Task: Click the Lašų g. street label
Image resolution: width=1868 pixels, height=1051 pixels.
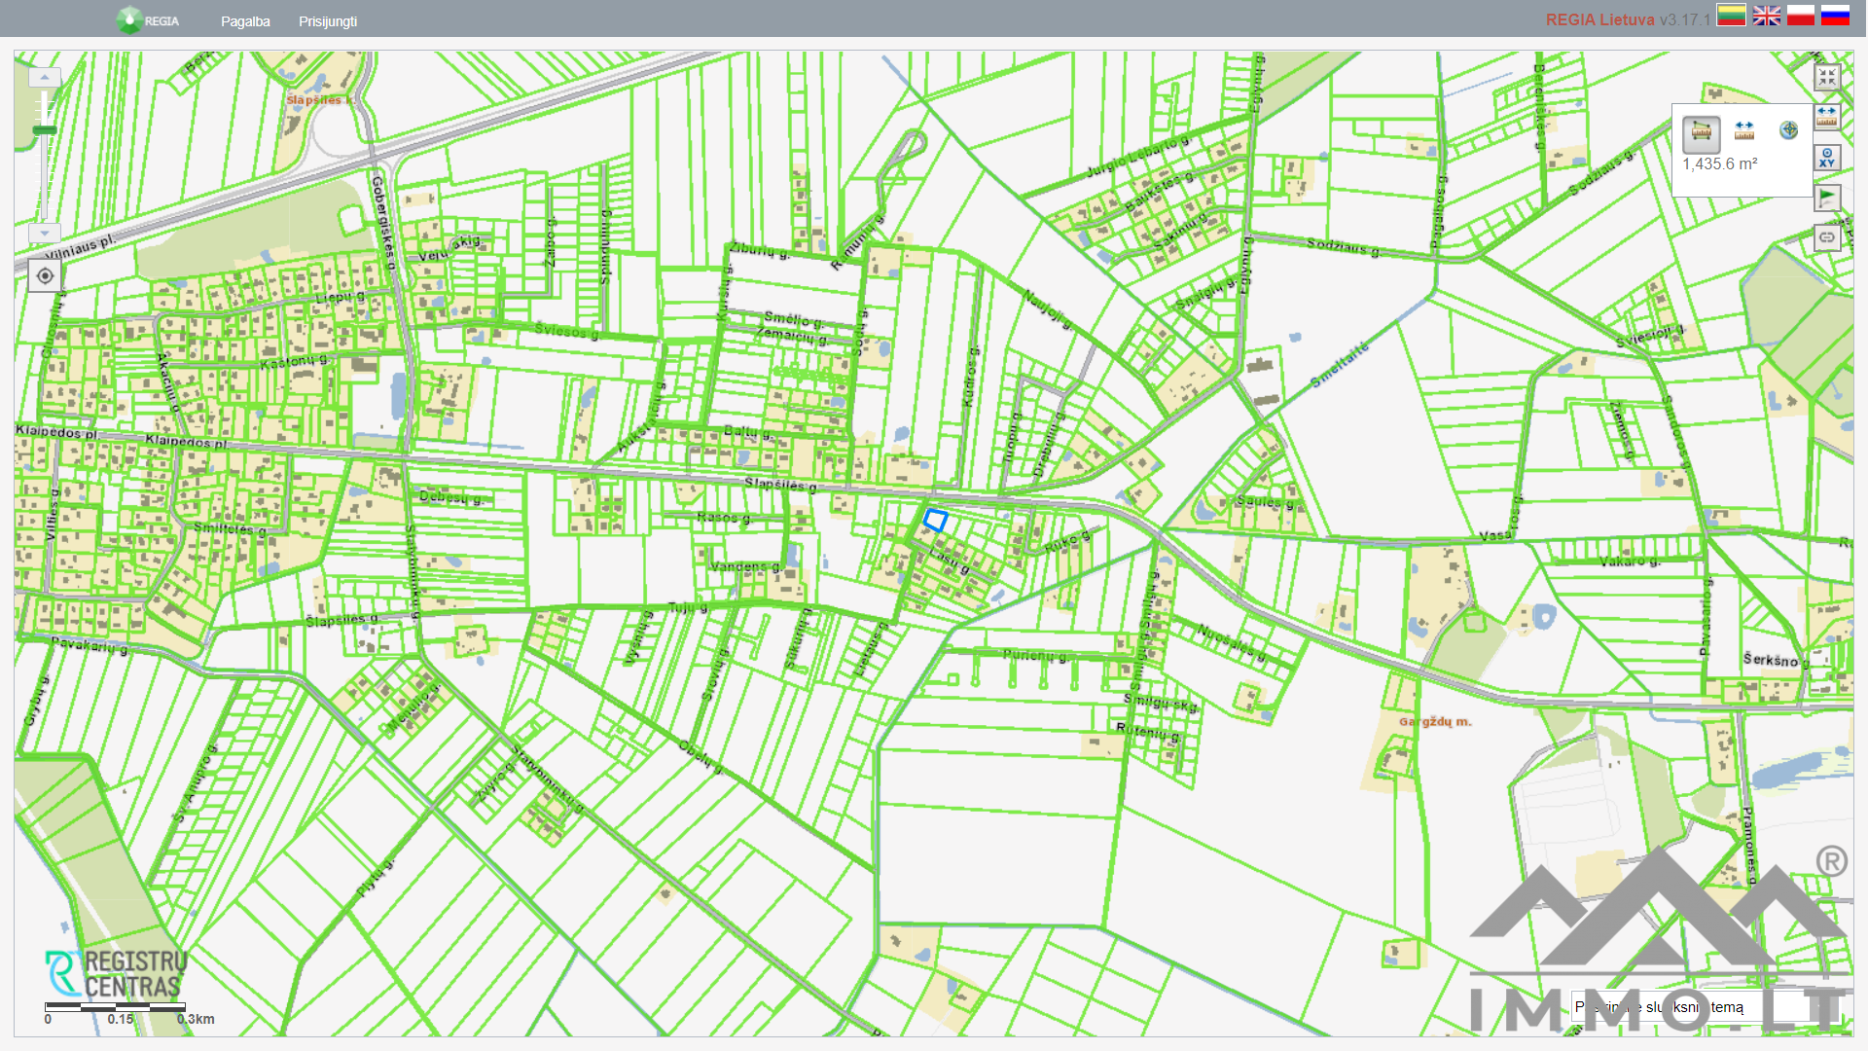Action: (950, 561)
